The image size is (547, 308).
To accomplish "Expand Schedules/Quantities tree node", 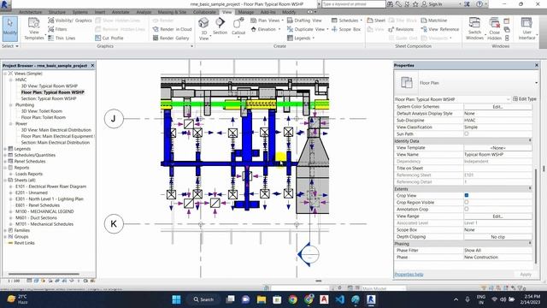I will (x=5, y=155).
